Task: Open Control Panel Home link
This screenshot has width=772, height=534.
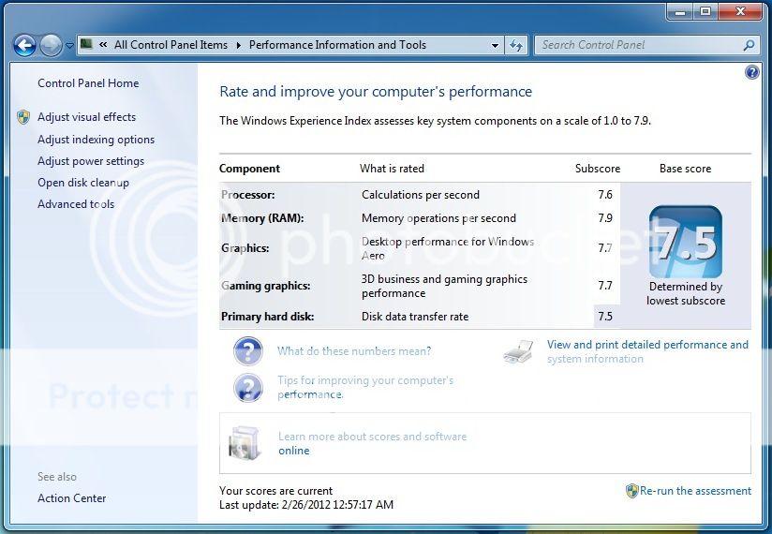Action: 88,83
